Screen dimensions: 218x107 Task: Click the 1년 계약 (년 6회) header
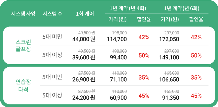(182, 9)
